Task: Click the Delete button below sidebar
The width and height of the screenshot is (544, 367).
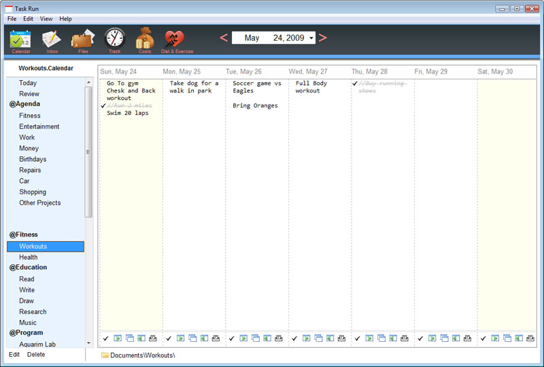Action: coord(36,355)
